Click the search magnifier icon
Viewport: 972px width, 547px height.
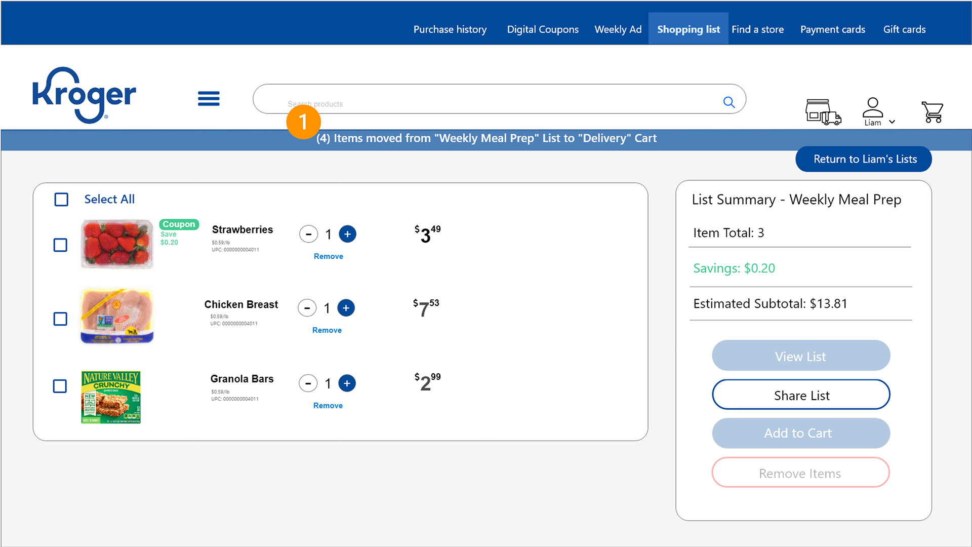(x=728, y=102)
